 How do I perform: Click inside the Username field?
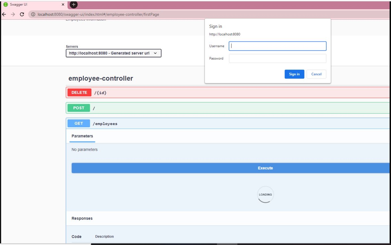(277, 46)
